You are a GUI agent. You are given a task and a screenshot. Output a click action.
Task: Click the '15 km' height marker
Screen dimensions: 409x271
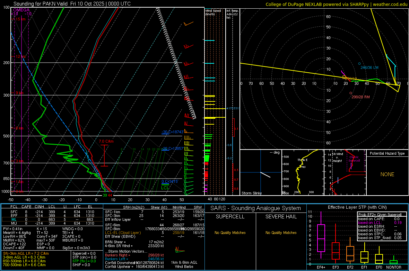coord(20,19)
